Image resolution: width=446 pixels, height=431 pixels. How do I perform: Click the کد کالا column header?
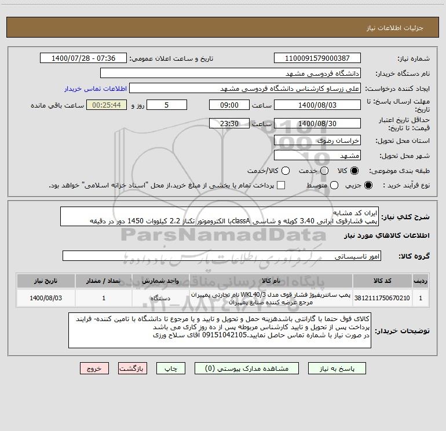click(x=382, y=281)
